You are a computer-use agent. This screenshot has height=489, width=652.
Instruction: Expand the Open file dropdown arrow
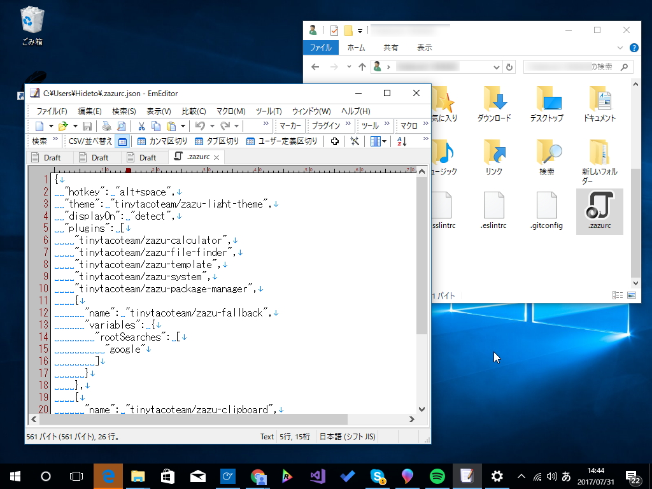[75, 126]
